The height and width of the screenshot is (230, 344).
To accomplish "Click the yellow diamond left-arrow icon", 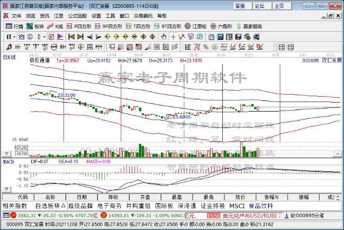I will click(x=107, y=37).
